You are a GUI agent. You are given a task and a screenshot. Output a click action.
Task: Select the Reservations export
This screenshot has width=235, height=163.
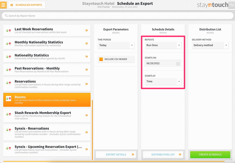(47, 84)
